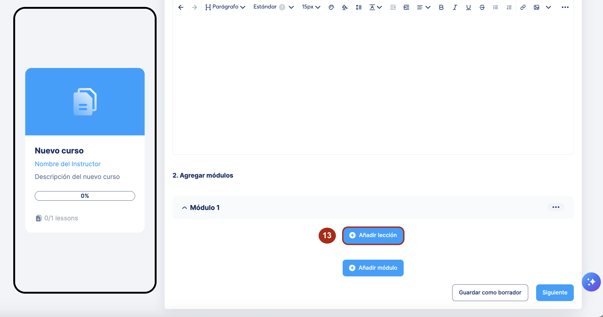This screenshot has height=317, width=603.
Task: Open Módulo 1 three-dot options menu
Action: click(556, 207)
